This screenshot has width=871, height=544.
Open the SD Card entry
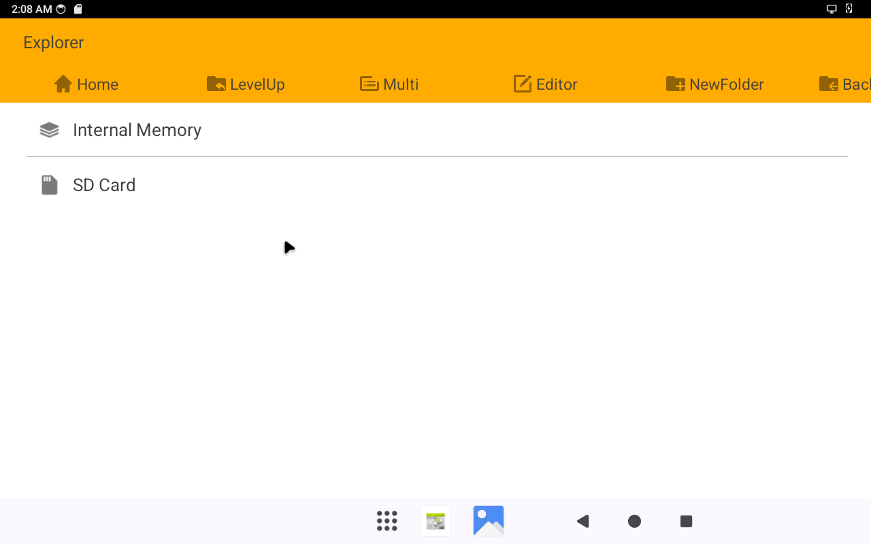coord(437,185)
